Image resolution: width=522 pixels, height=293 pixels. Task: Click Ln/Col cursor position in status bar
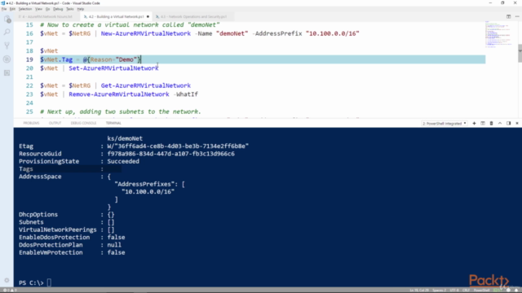419,290
